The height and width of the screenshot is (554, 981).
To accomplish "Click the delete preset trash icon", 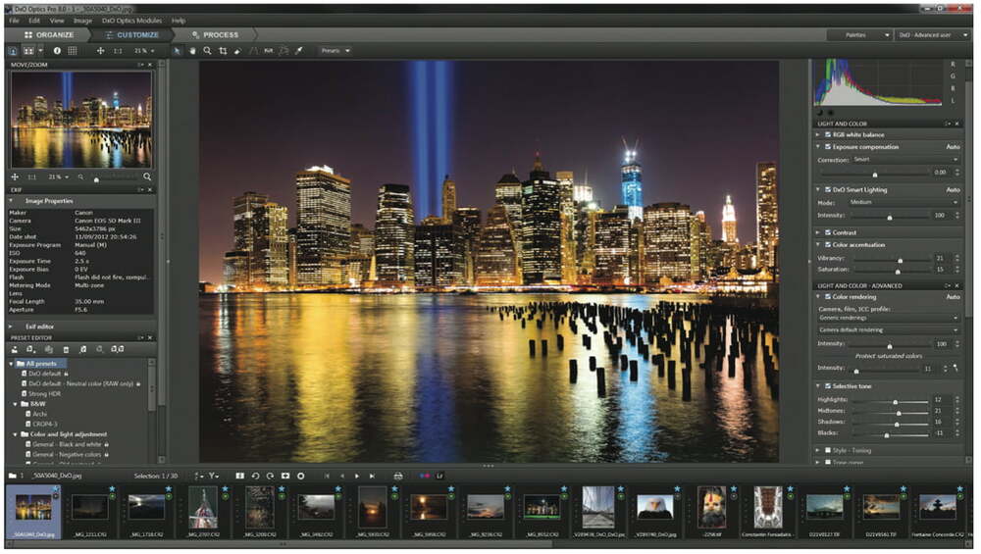I will 67,349.
